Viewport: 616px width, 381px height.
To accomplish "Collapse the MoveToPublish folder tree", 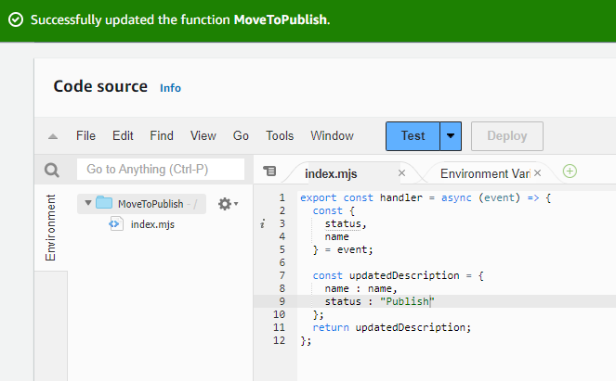I will tap(88, 204).
